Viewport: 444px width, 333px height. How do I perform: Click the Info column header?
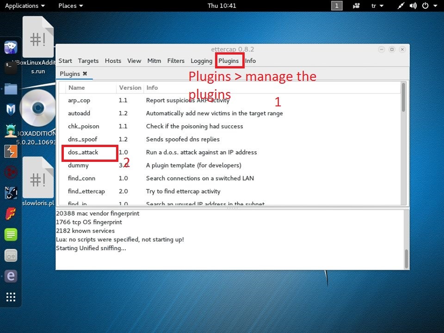[x=152, y=88]
